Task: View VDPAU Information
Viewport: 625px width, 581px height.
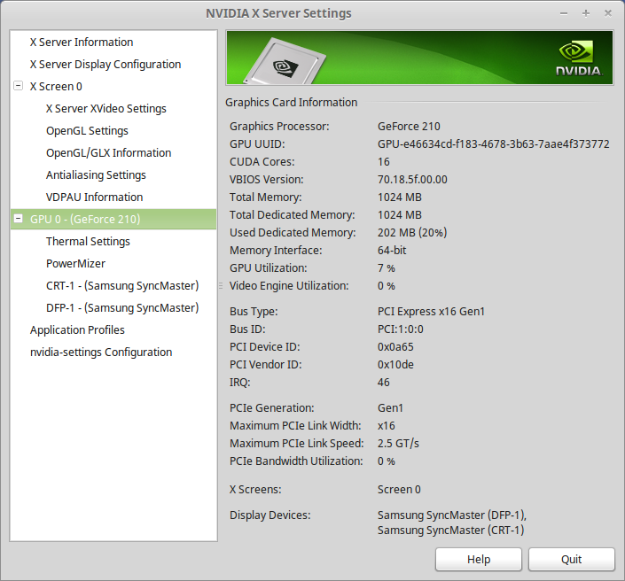Action: tap(94, 198)
